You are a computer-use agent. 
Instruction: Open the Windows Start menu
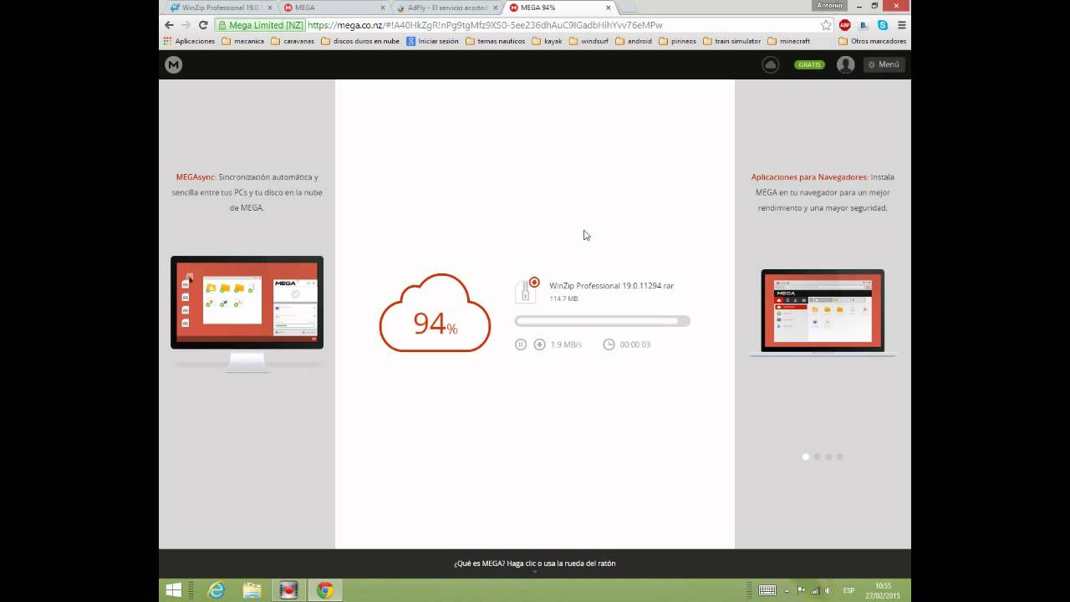173,590
